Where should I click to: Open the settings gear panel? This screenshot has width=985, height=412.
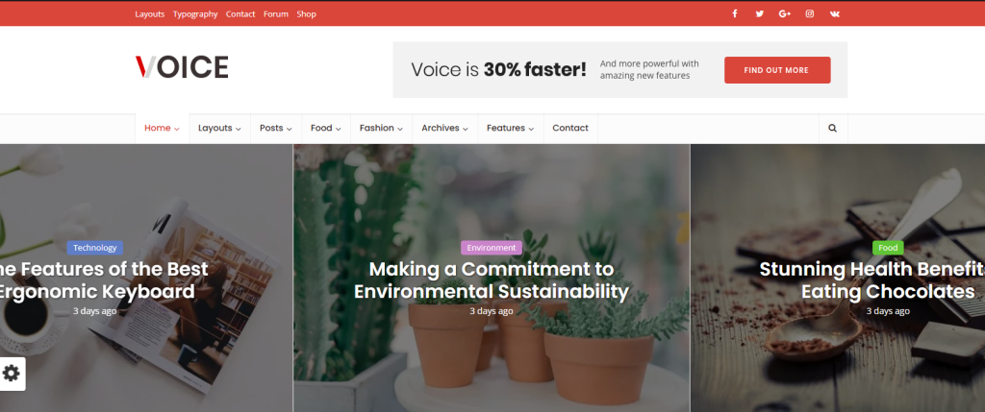click(x=12, y=374)
